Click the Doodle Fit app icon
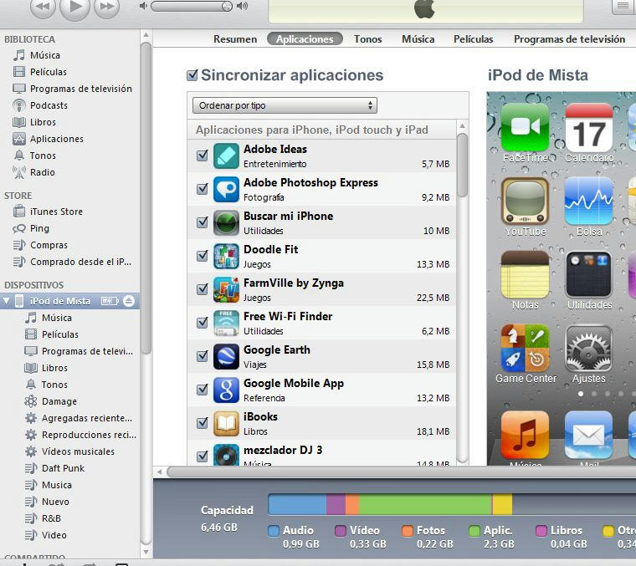Screen dimensions: 636x566 click(x=226, y=256)
